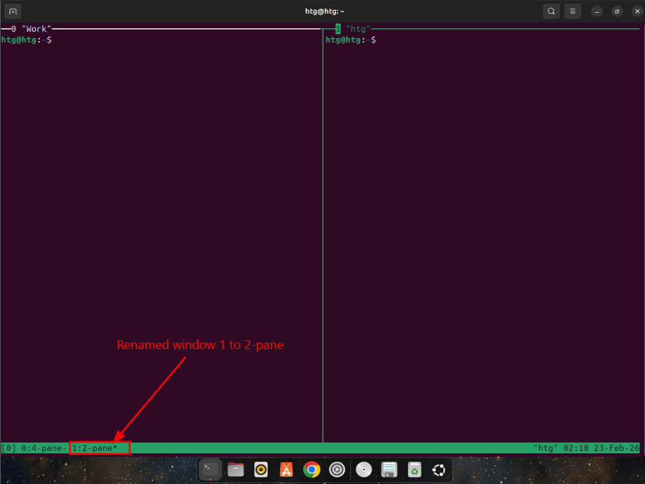
Task: Focus the right pane shell prompt
Action: click(350, 40)
